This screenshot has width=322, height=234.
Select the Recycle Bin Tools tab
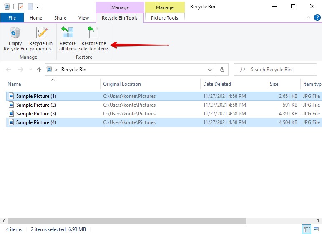coord(120,18)
